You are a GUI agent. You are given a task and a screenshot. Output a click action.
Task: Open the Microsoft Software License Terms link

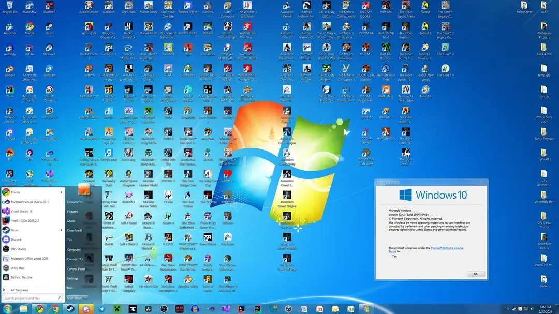[447, 248]
